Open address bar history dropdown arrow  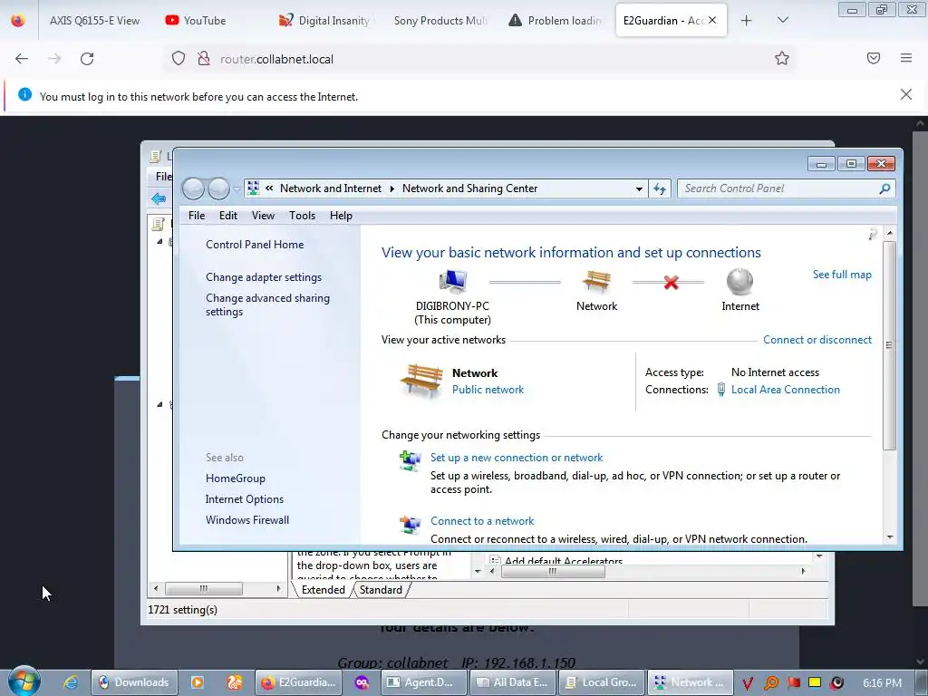(x=639, y=188)
